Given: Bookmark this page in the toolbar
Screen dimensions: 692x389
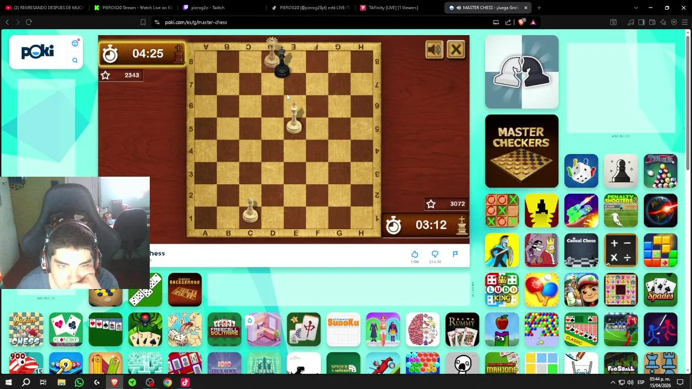Looking at the screenshot, I should (143, 22).
